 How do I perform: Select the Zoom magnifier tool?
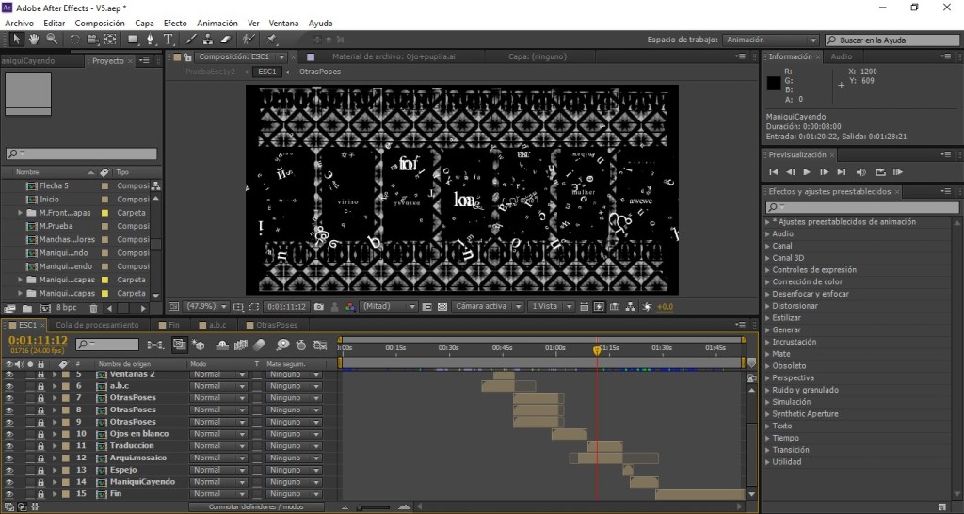[51, 40]
